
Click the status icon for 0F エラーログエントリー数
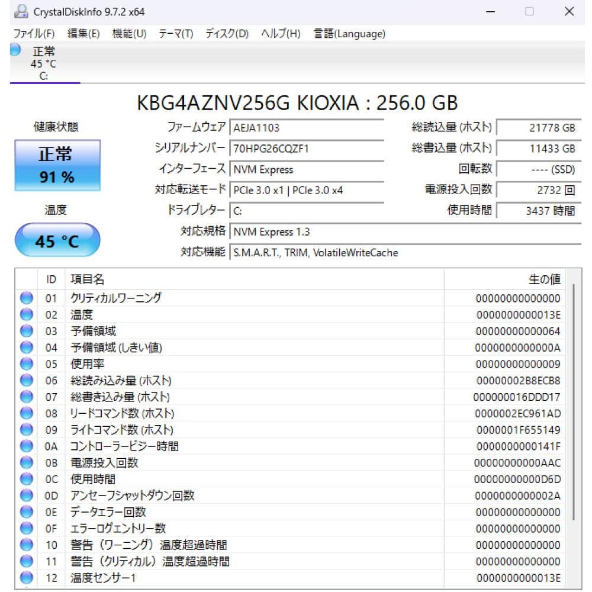(27, 528)
